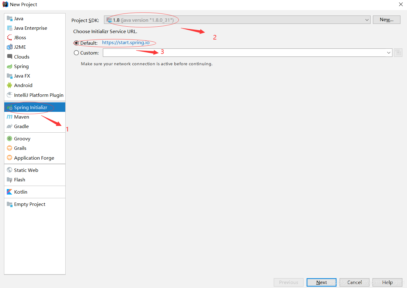Screen dimensions: 407x288
Task: Click the JBoss label text
Action: click(x=20, y=37)
